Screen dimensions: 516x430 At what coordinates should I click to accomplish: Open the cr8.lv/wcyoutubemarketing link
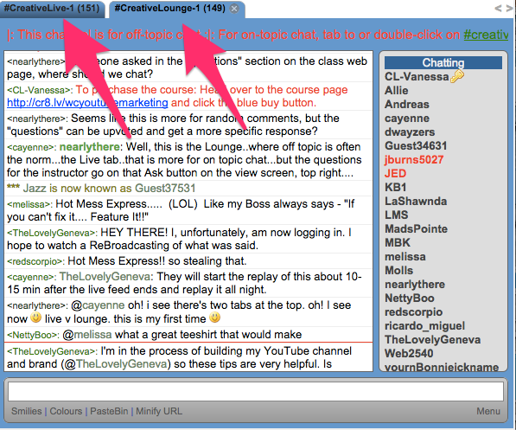coord(87,103)
